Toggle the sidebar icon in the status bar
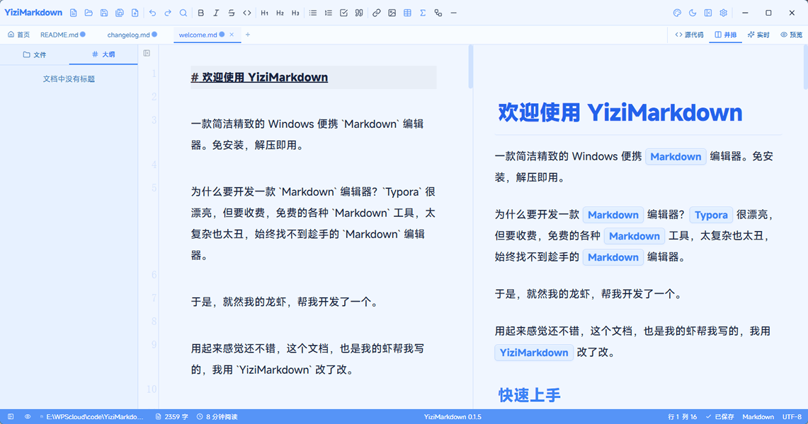808x424 pixels. (x=11, y=417)
